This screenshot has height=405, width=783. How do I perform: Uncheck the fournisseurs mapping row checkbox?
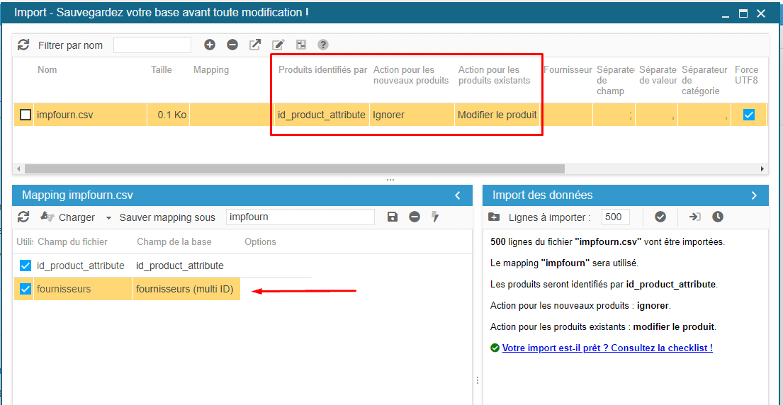pos(26,289)
